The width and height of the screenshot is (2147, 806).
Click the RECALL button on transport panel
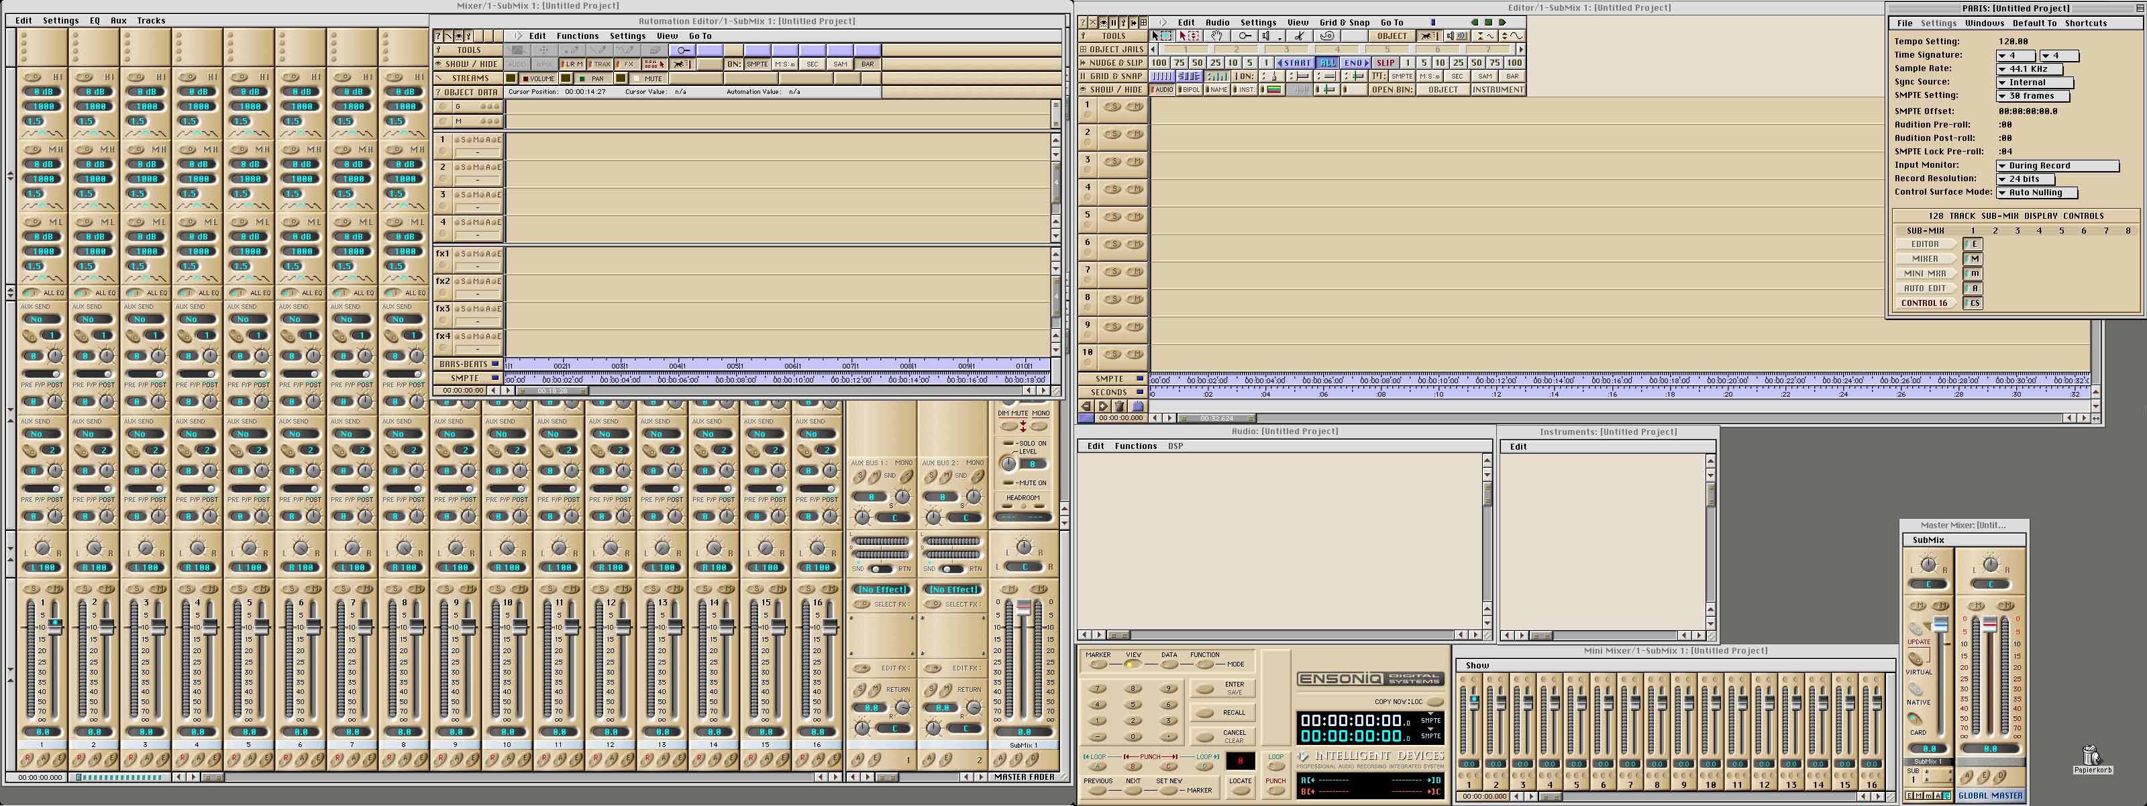point(1205,713)
